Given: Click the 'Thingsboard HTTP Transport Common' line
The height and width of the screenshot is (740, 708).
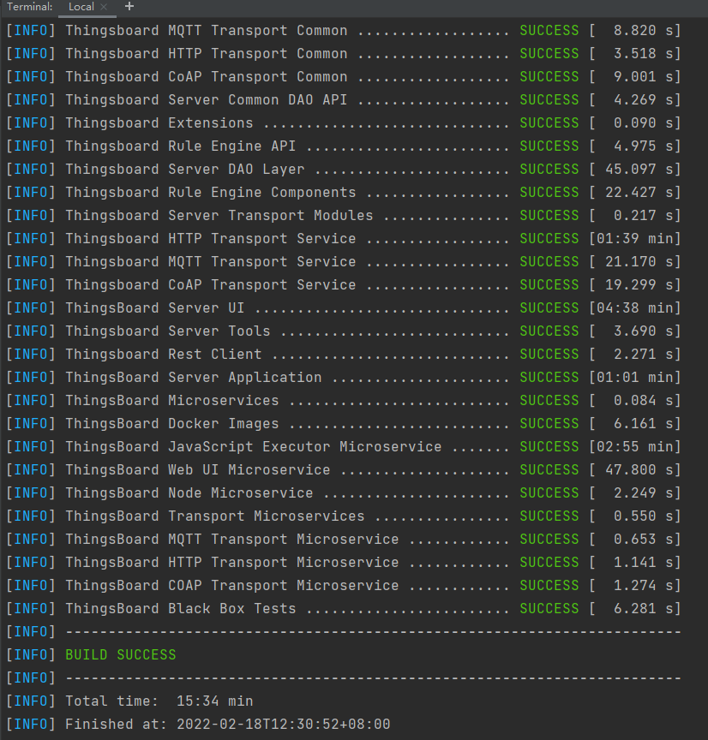Looking at the screenshot, I should (344, 54).
